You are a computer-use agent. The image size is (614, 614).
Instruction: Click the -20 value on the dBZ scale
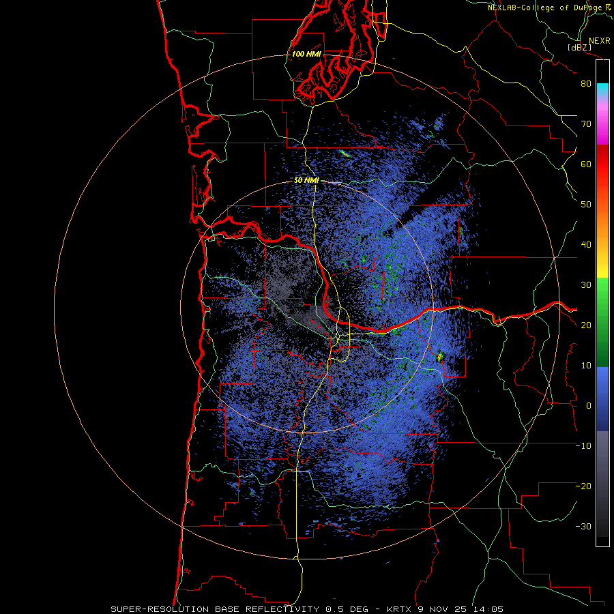[583, 486]
